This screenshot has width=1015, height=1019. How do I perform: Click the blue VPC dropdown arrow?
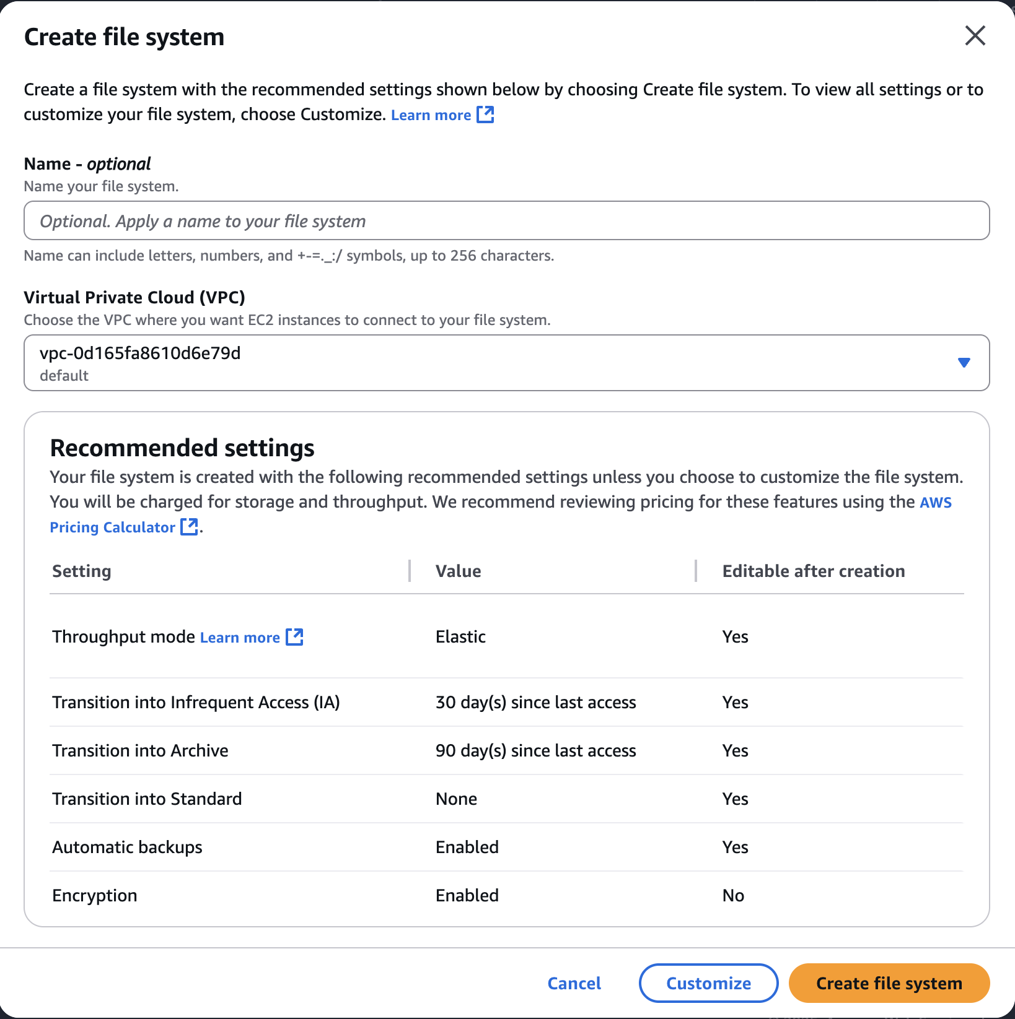coord(964,363)
